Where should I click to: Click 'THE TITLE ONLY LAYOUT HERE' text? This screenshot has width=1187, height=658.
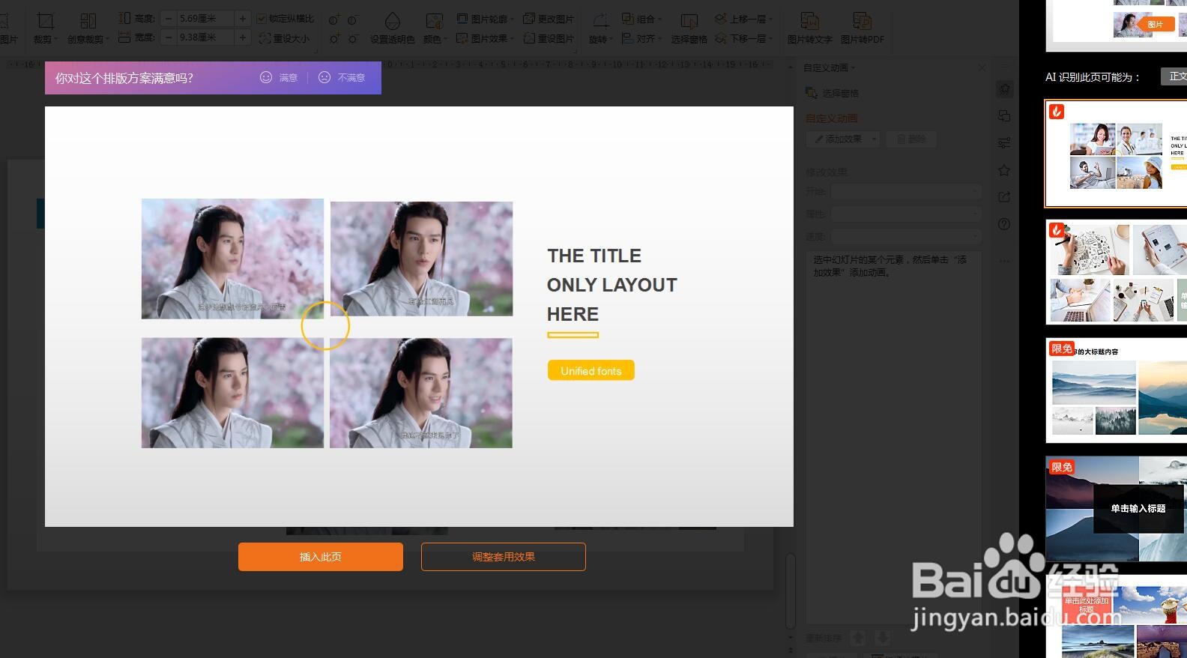pos(612,285)
